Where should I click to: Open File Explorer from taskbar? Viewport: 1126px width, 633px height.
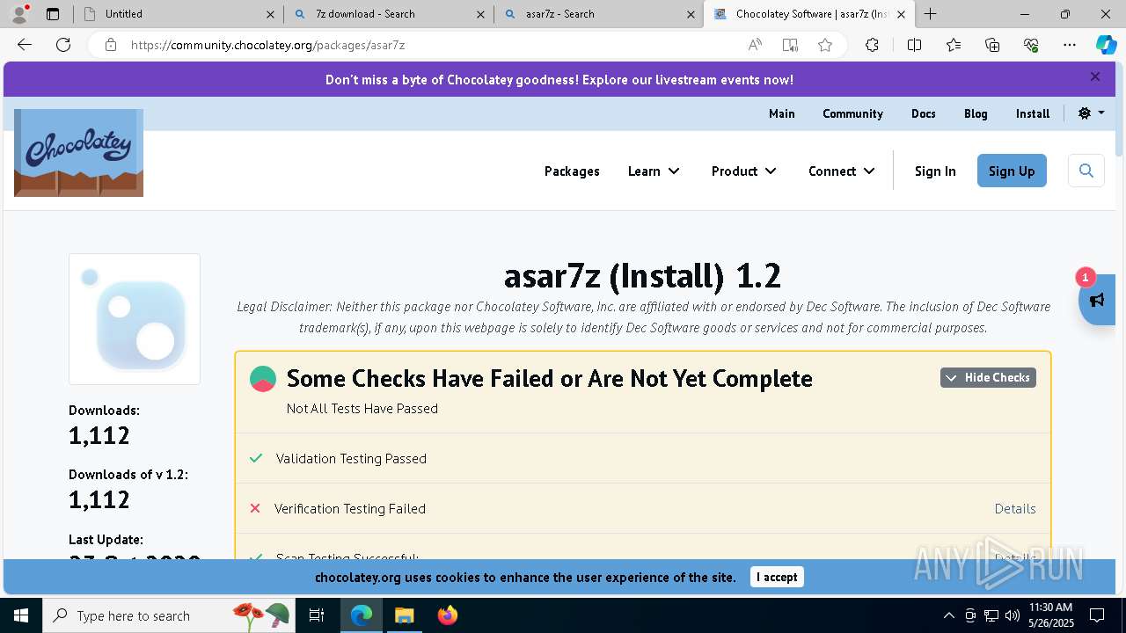[x=404, y=615]
